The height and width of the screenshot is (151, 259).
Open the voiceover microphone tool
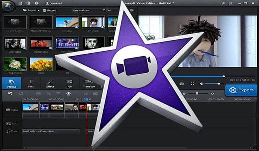pos(68,94)
